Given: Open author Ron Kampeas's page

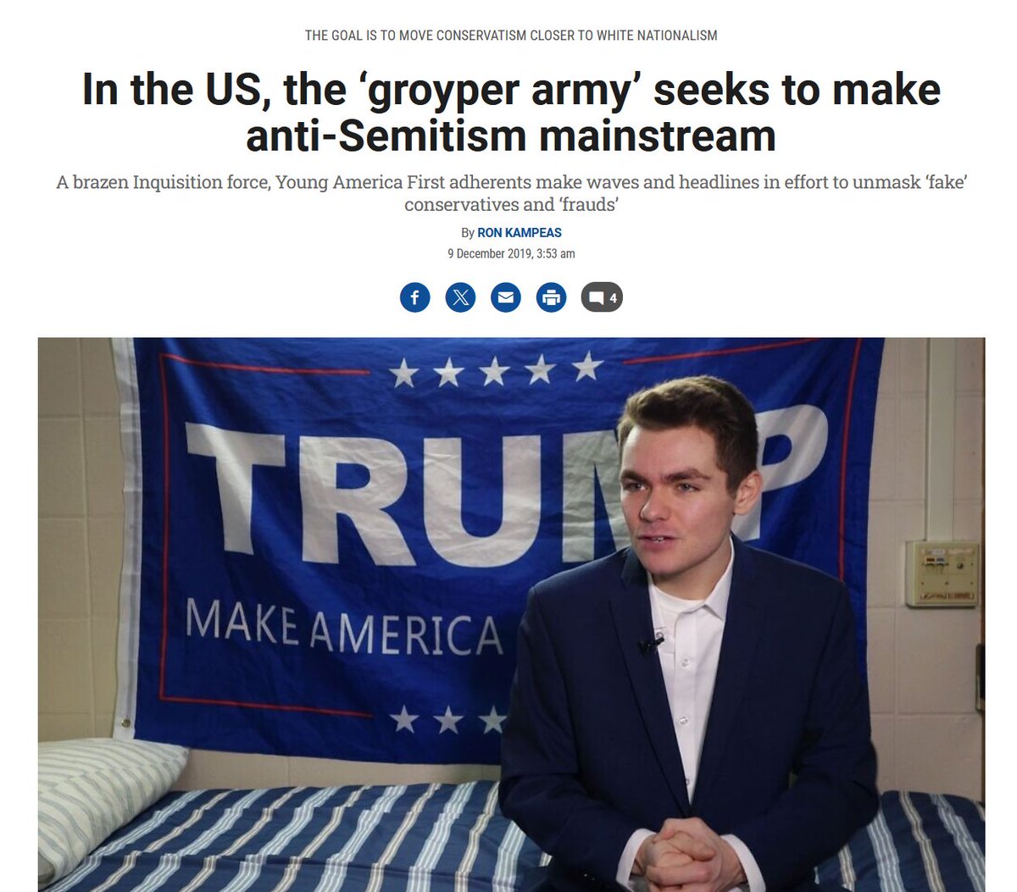Looking at the screenshot, I should [520, 232].
